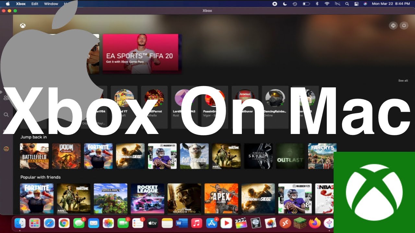Image resolution: width=415 pixels, height=233 pixels.
Task: Launch Firefox from the Dock
Action: pyautogui.click(x=314, y=223)
